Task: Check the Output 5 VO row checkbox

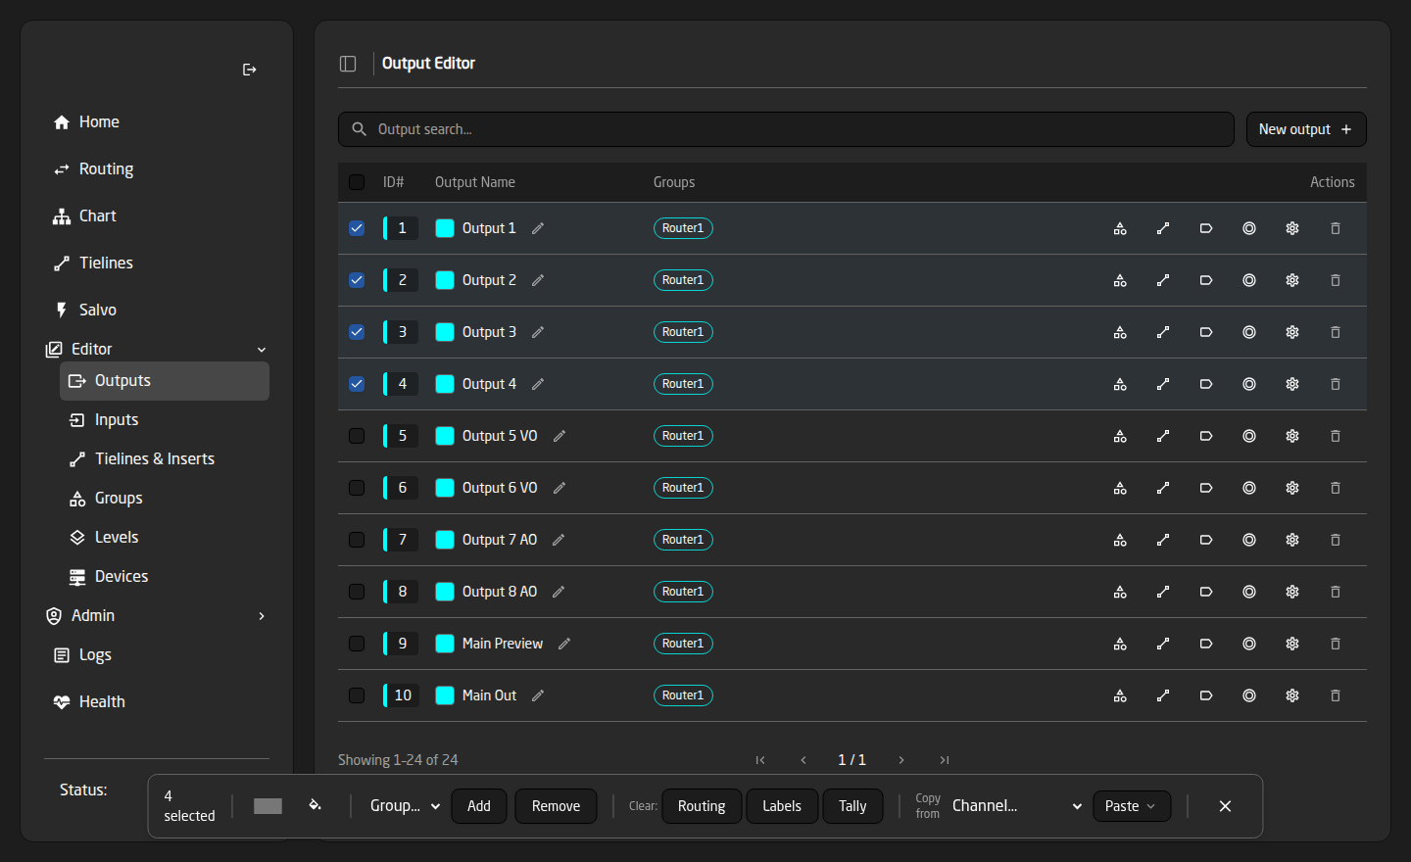Action: coord(357,436)
